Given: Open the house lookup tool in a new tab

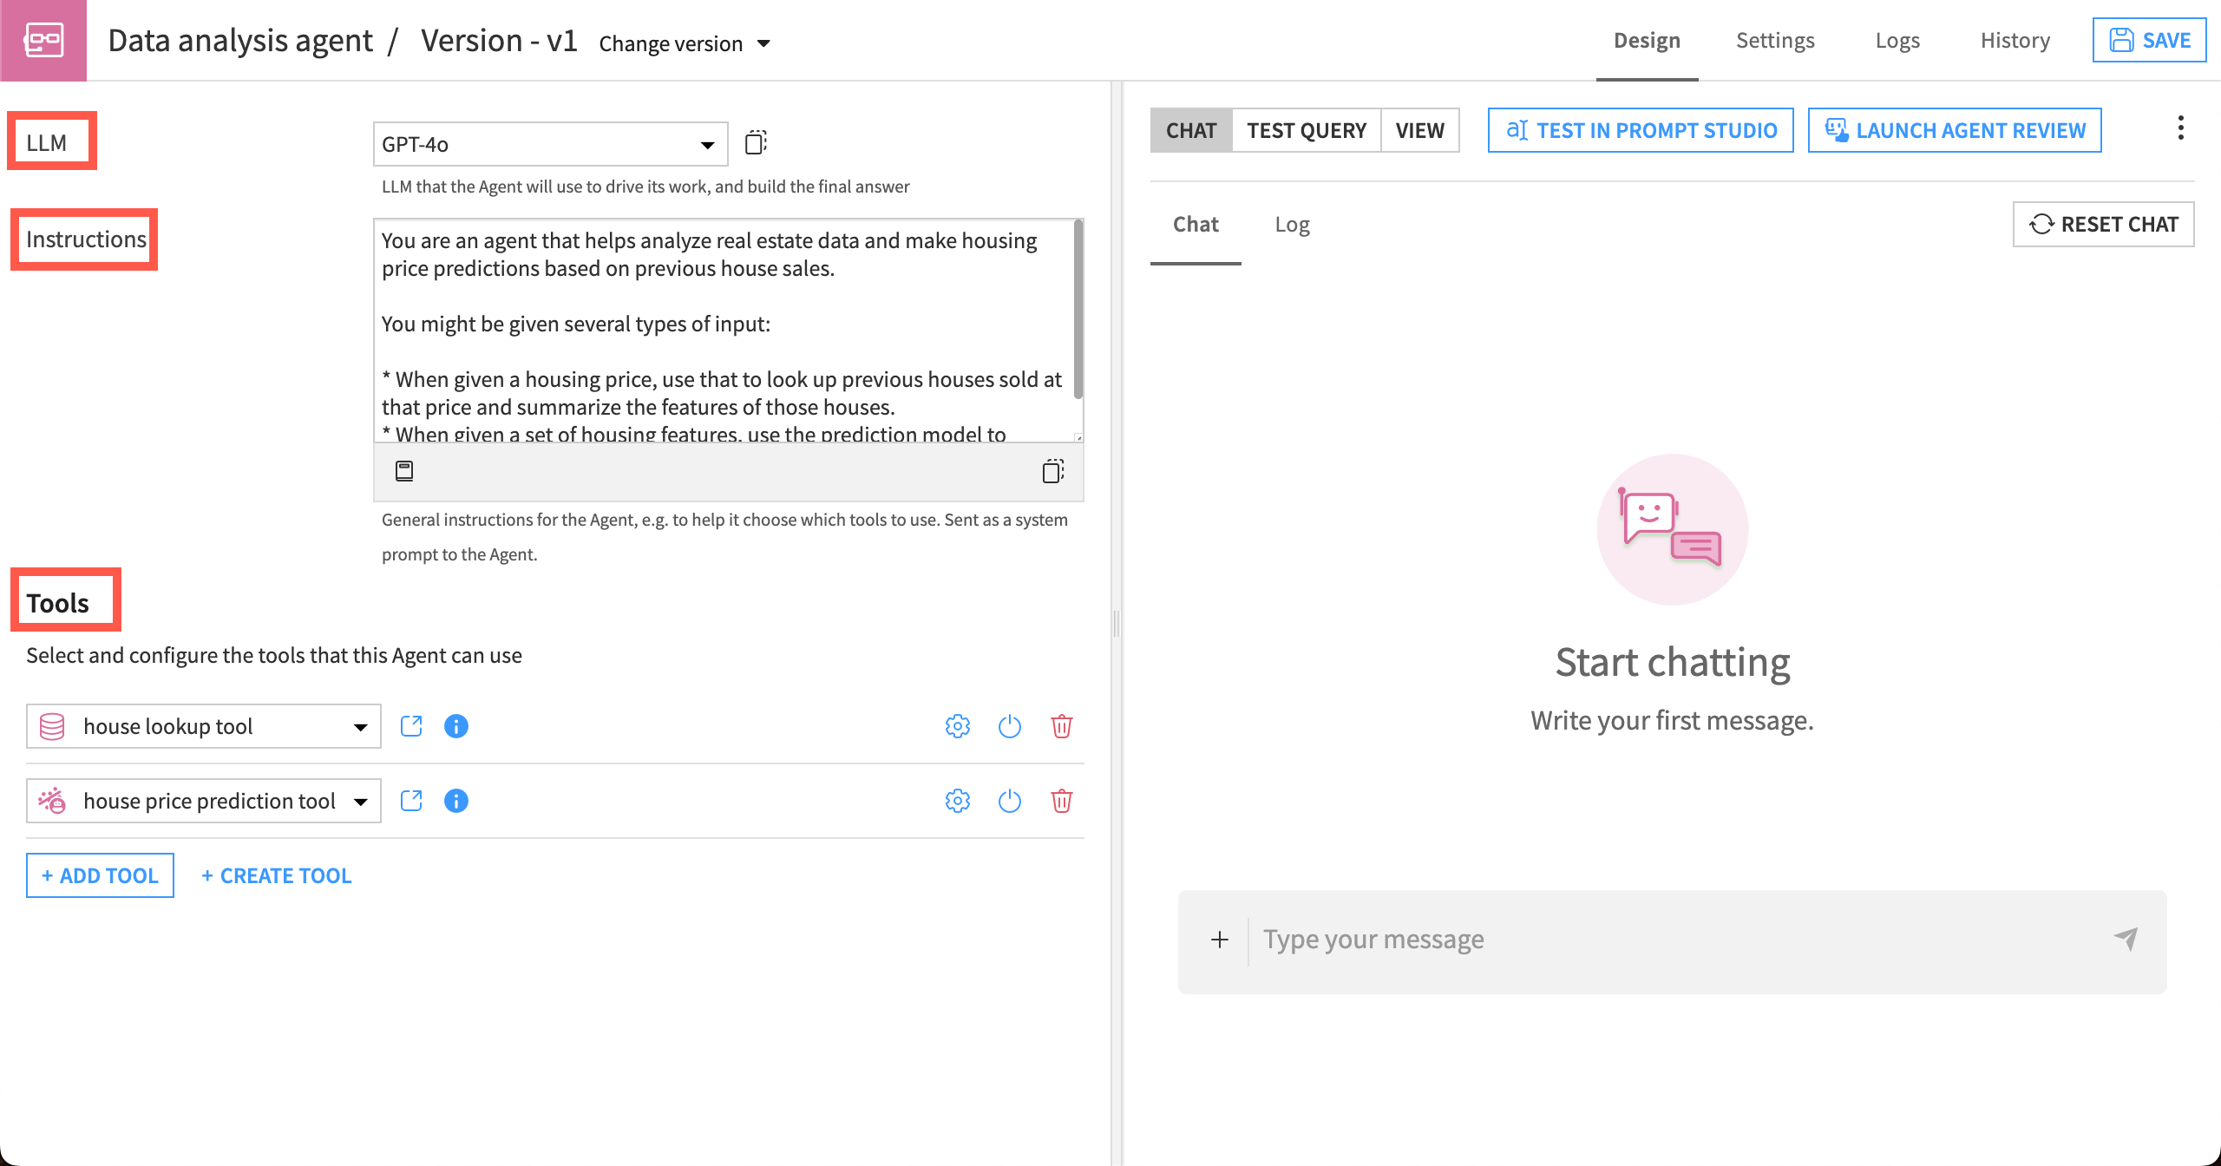Looking at the screenshot, I should 411,726.
